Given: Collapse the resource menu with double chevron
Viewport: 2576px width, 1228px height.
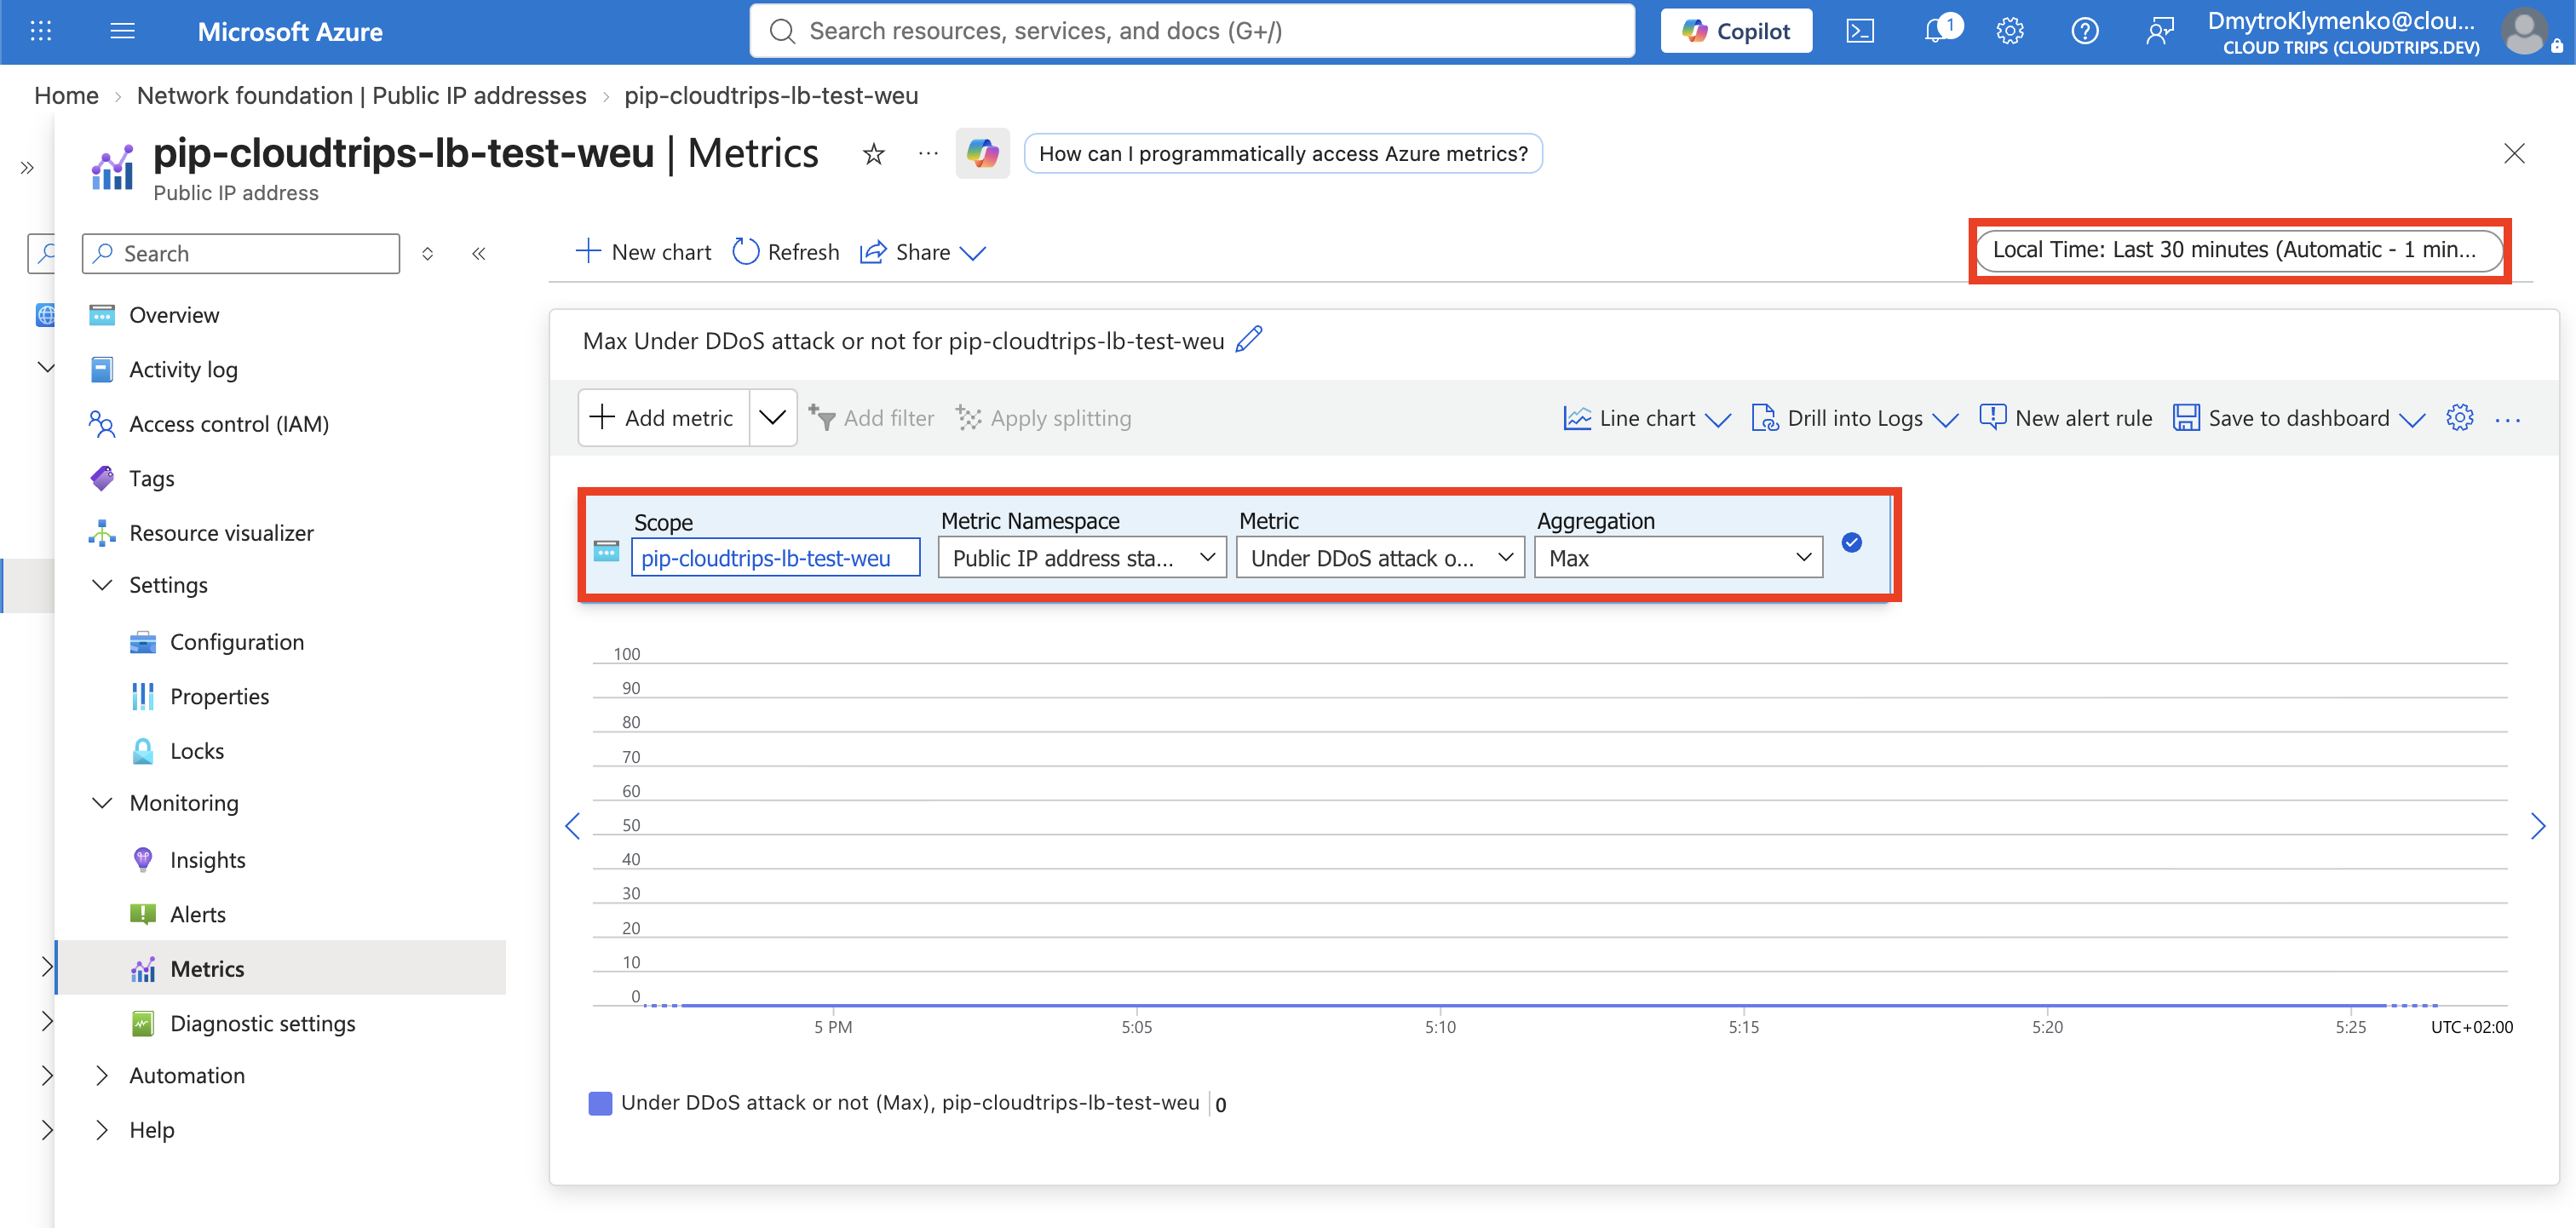Looking at the screenshot, I should click(479, 254).
